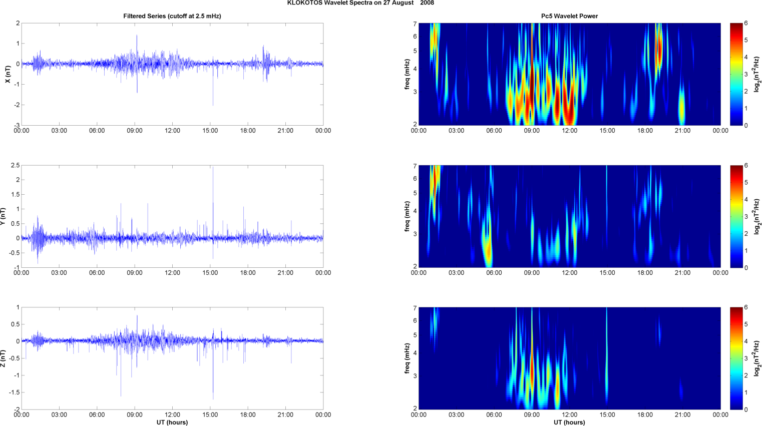This screenshot has height=426, width=762.
Task: Select the 'Z (nT)' axis label
Action: (3, 358)
